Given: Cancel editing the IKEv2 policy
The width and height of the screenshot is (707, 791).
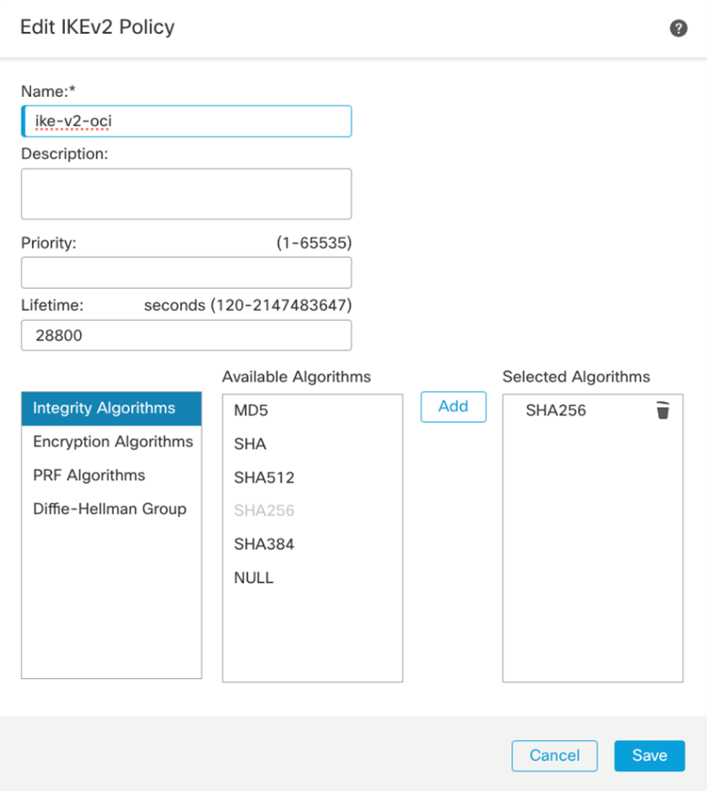Looking at the screenshot, I should [554, 755].
